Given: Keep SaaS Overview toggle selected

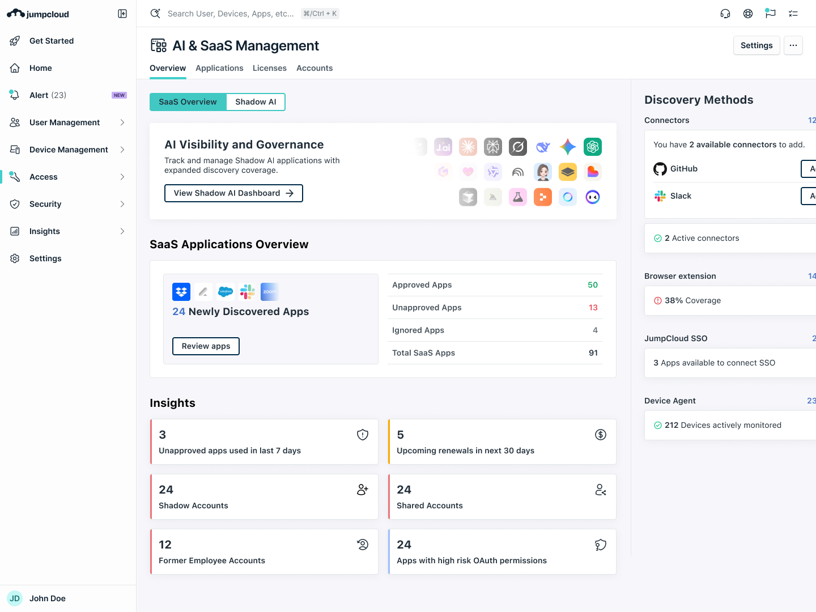Looking at the screenshot, I should click(188, 101).
